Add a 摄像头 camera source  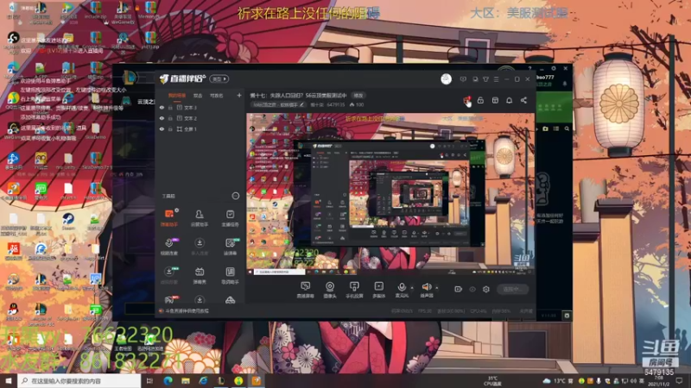pos(330,290)
